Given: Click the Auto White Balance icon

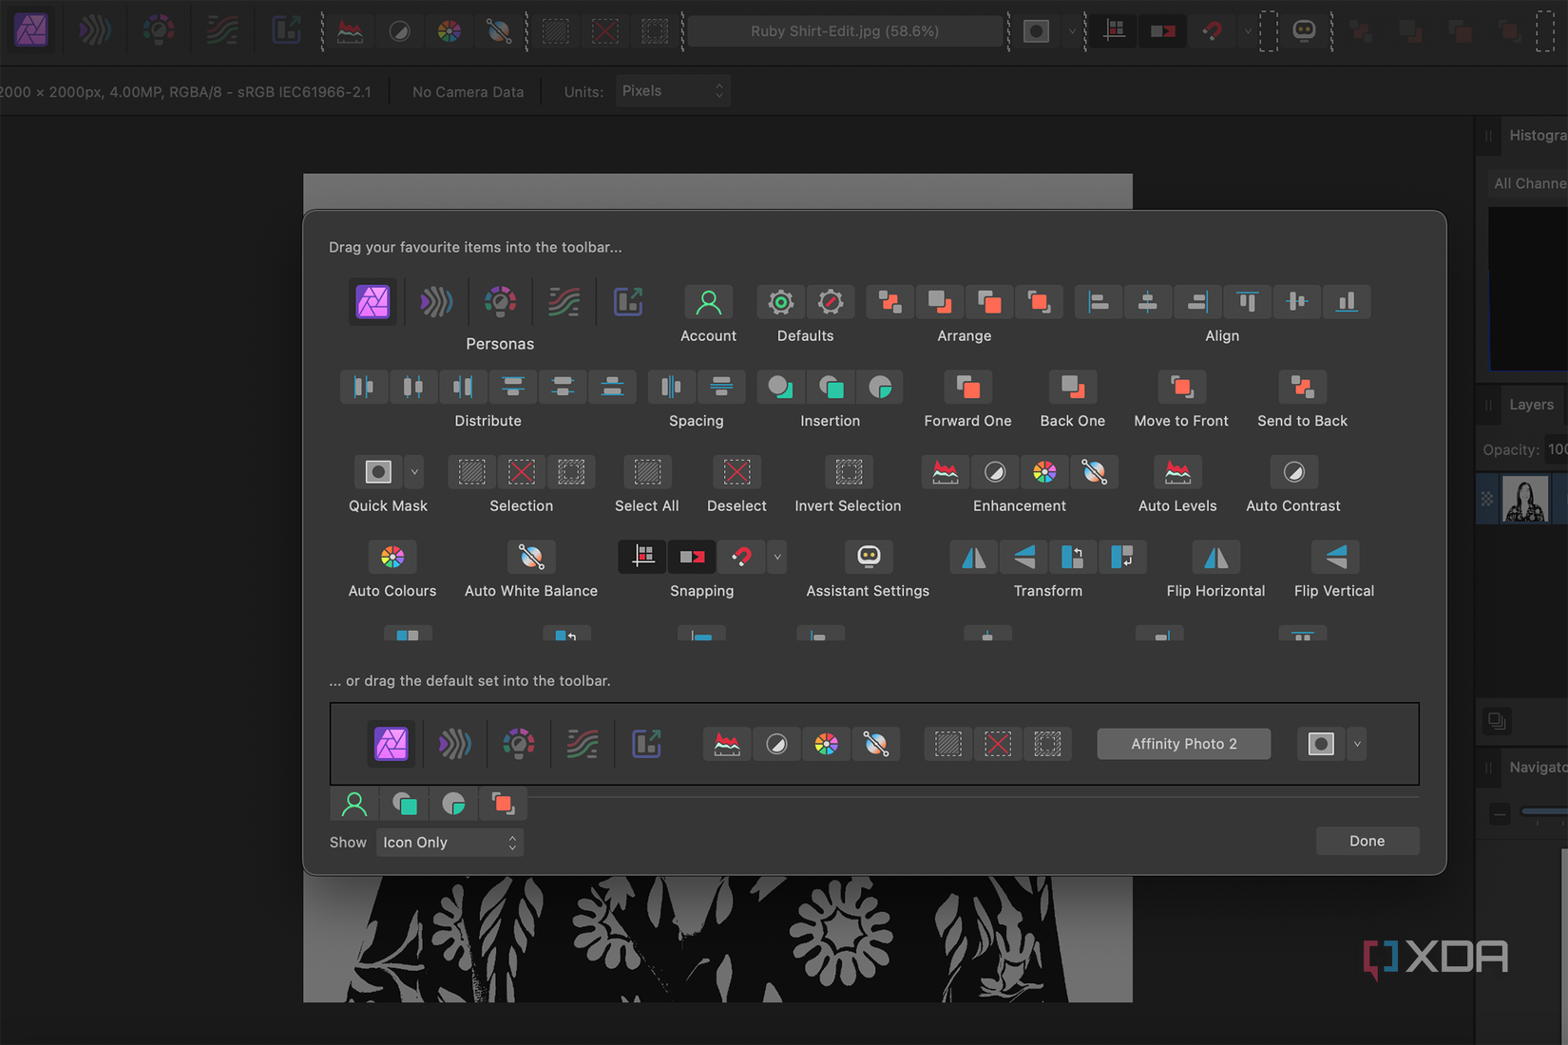Looking at the screenshot, I should (531, 557).
